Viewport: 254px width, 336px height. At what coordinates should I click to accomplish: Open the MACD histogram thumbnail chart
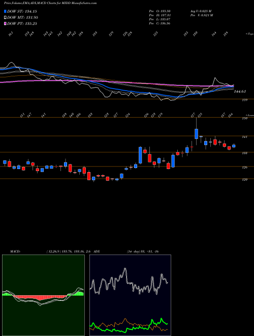43,295
